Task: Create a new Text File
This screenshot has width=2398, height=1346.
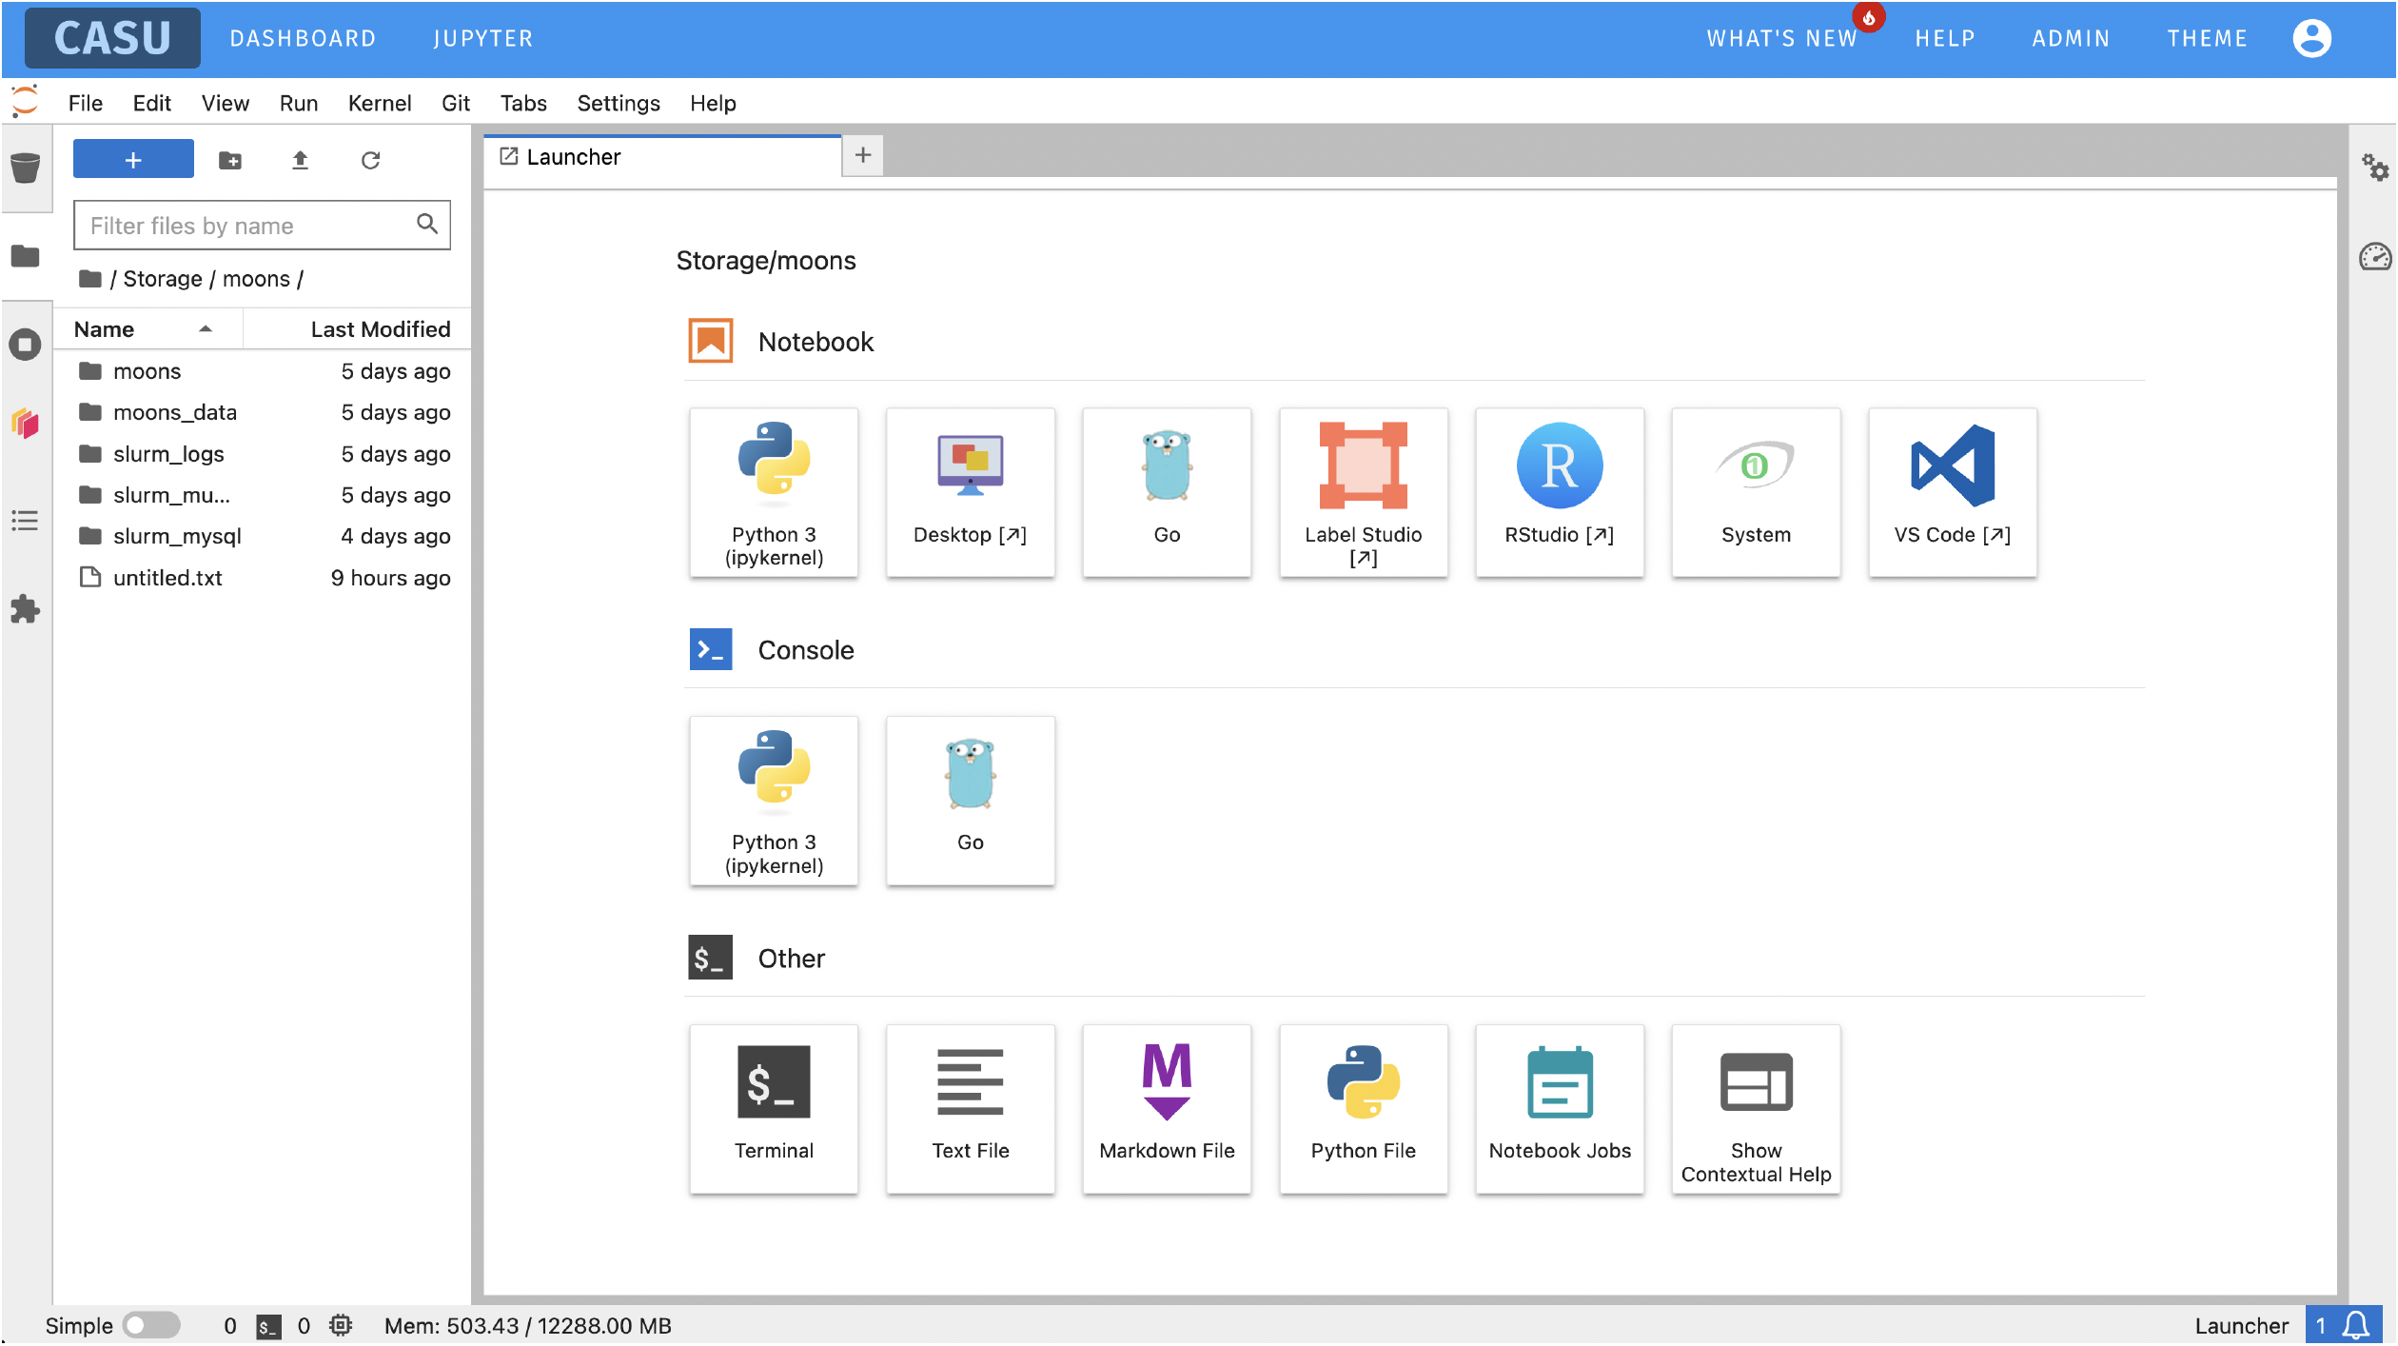Action: point(970,1109)
